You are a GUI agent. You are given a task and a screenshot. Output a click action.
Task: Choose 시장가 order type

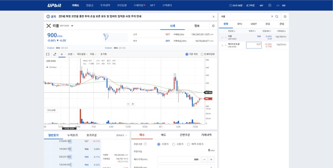[174, 144]
